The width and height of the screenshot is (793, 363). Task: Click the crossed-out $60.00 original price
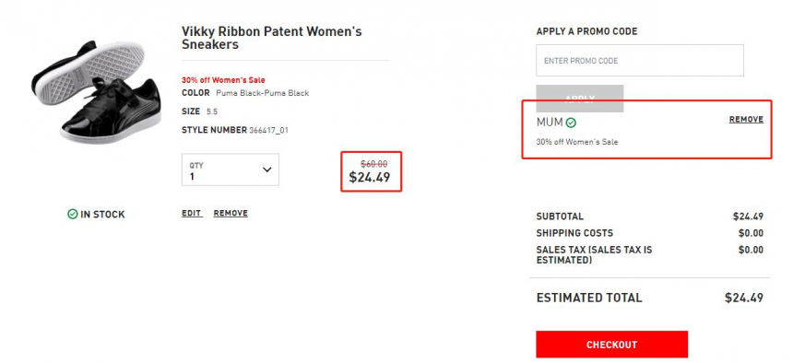[373, 164]
